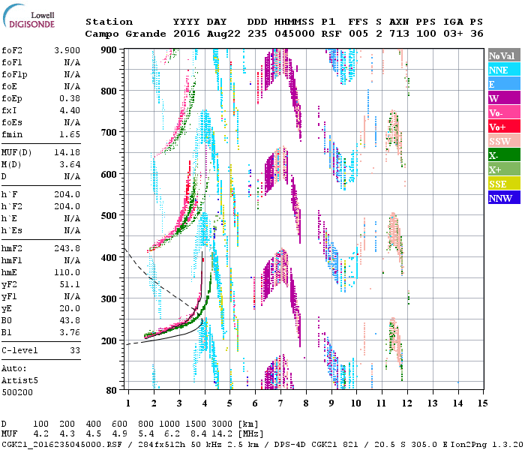Screen dimensions: 525x450
Task: Click the 500200 version text
Action: (x=17, y=392)
